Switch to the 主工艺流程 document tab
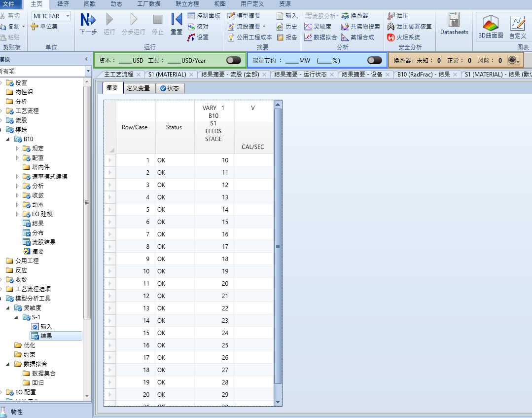 pyautogui.click(x=119, y=75)
